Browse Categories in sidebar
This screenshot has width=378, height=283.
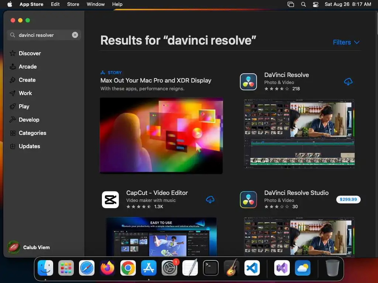coord(28,133)
